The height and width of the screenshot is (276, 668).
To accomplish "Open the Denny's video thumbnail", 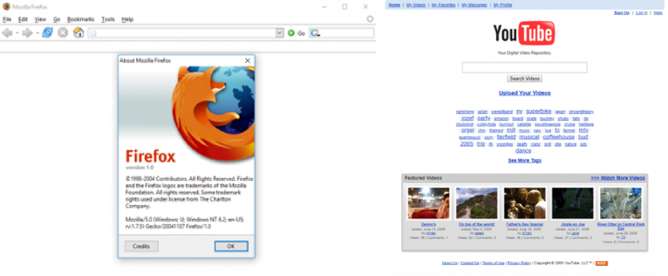I will click(429, 203).
